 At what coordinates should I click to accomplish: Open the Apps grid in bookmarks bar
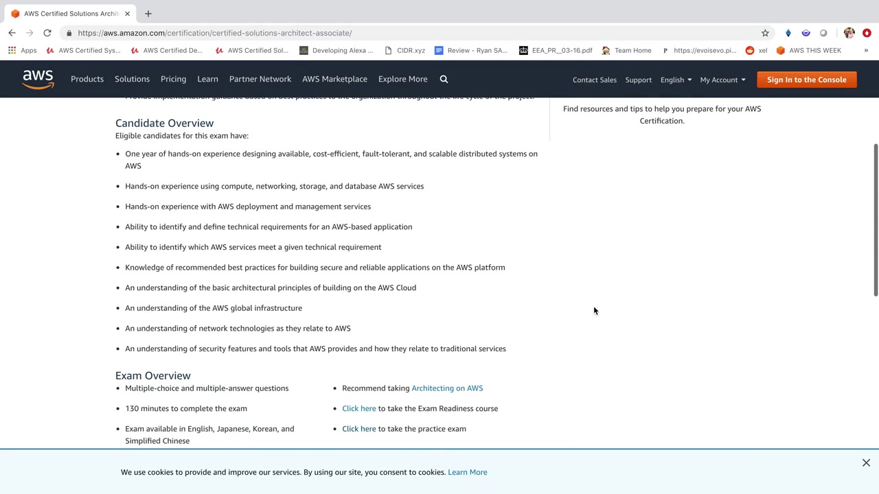tap(23, 50)
